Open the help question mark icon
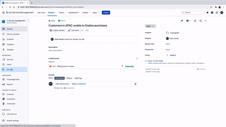 point(212,13)
